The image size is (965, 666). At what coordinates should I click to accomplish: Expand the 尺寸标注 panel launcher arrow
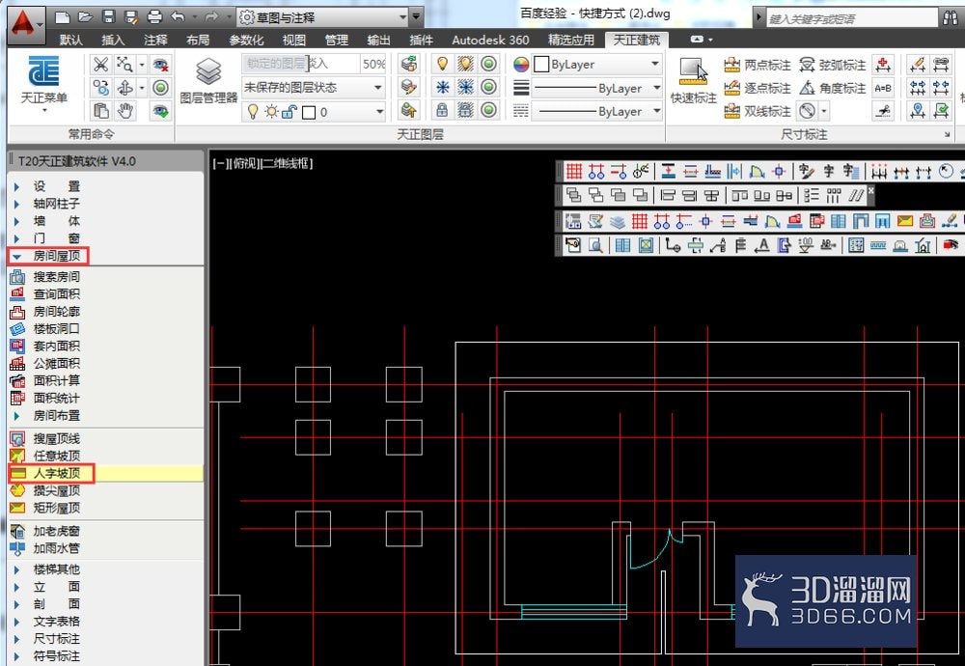pyautogui.click(x=948, y=134)
